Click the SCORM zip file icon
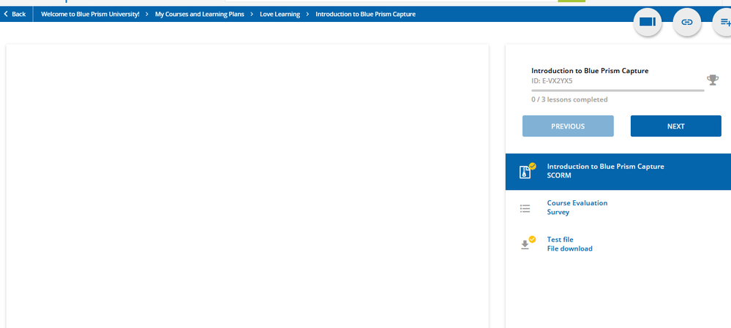 click(525, 172)
